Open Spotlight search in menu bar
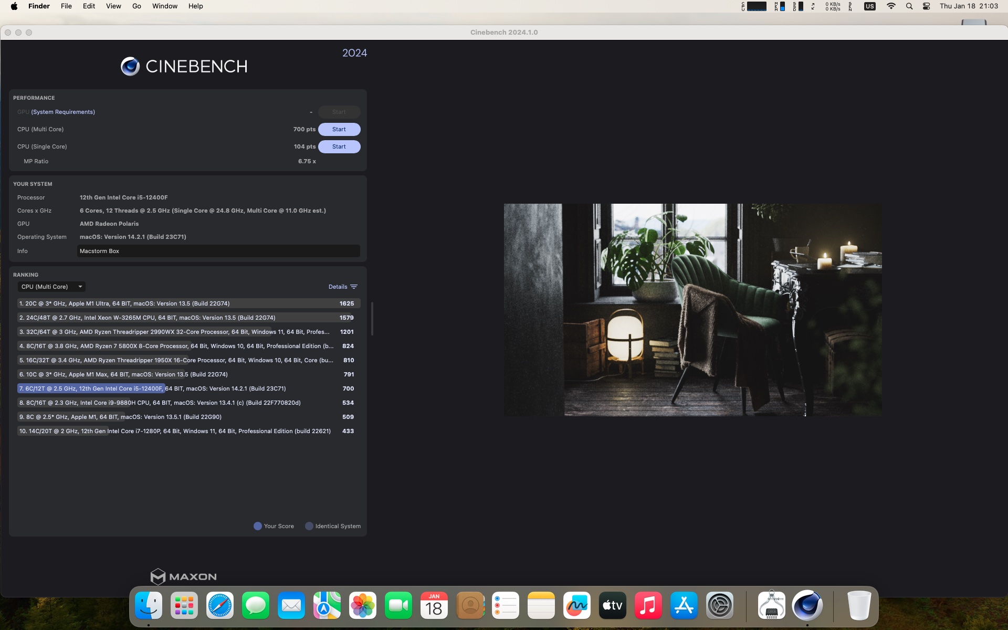The height and width of the screenshot is (630, 1008). [909, 6]
